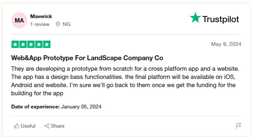Click the Share button label
Image resolution: width=256 pixels, height=140 pixels.
(58, 126)
